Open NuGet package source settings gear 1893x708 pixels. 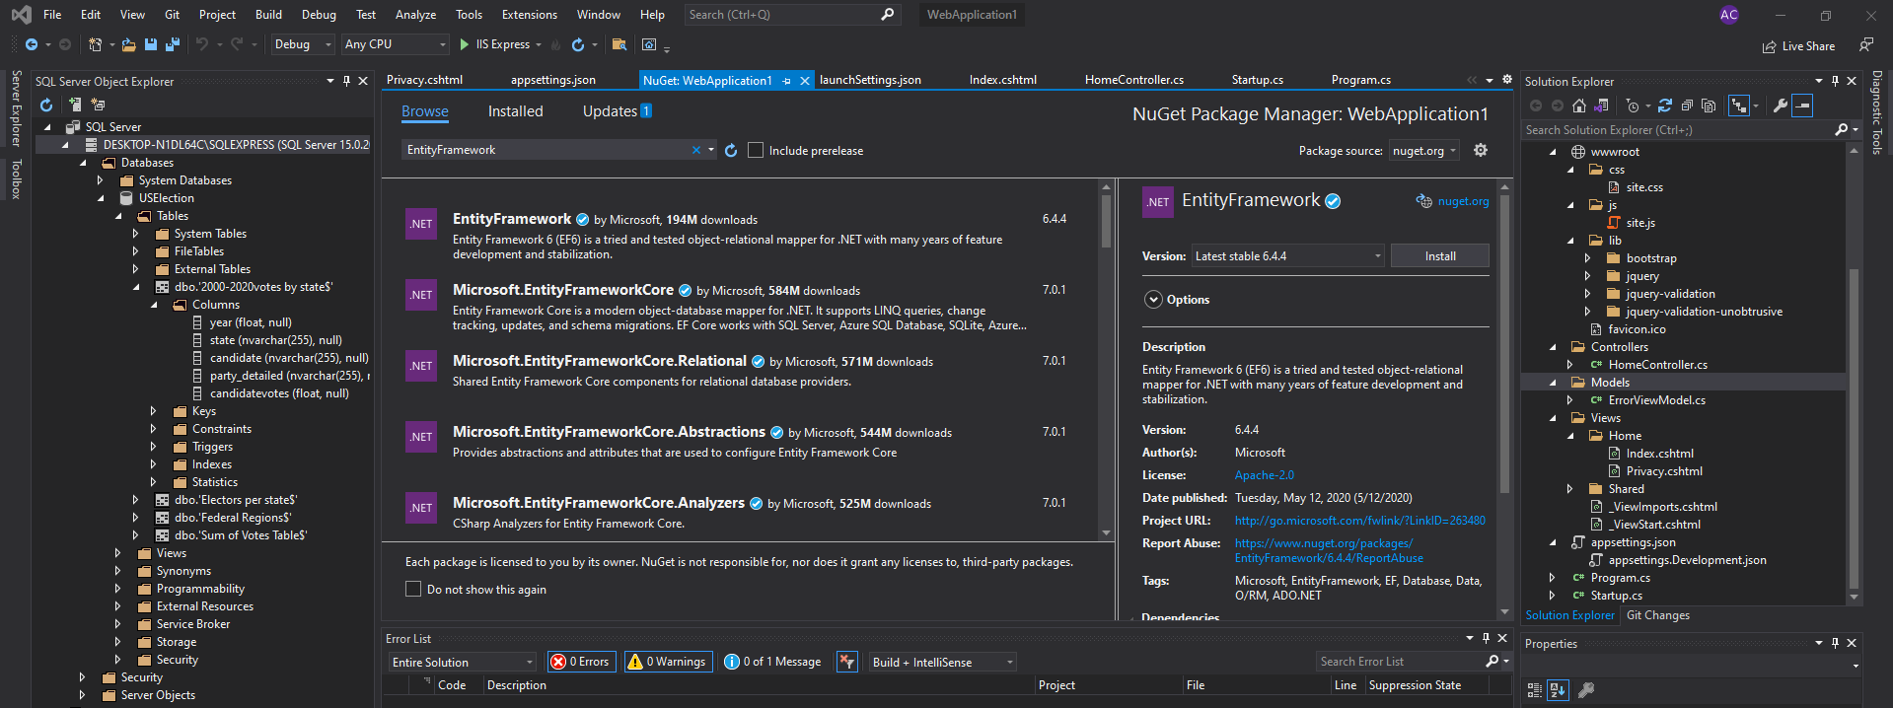pyautogui.click(x=1481, y=150)
